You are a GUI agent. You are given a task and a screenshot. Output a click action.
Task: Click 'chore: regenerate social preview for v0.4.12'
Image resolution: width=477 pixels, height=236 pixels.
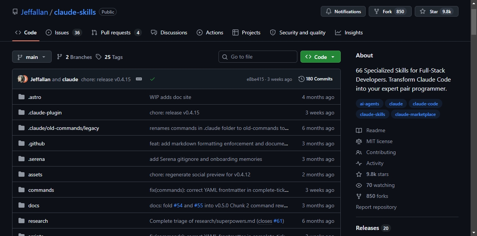click(200, 174)
